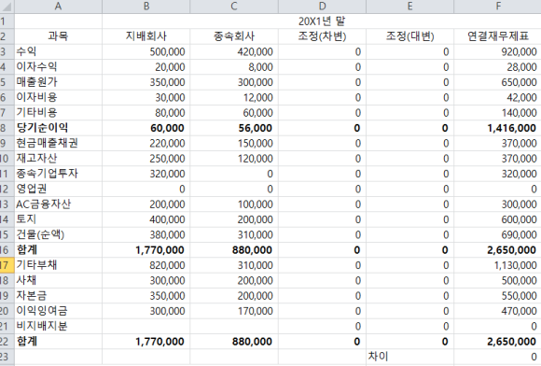Click the 220,000 value in 현금매출채권 row
The height and width of the screenshot is (366, 541).
pyautogui.click(x=146, y=143)
